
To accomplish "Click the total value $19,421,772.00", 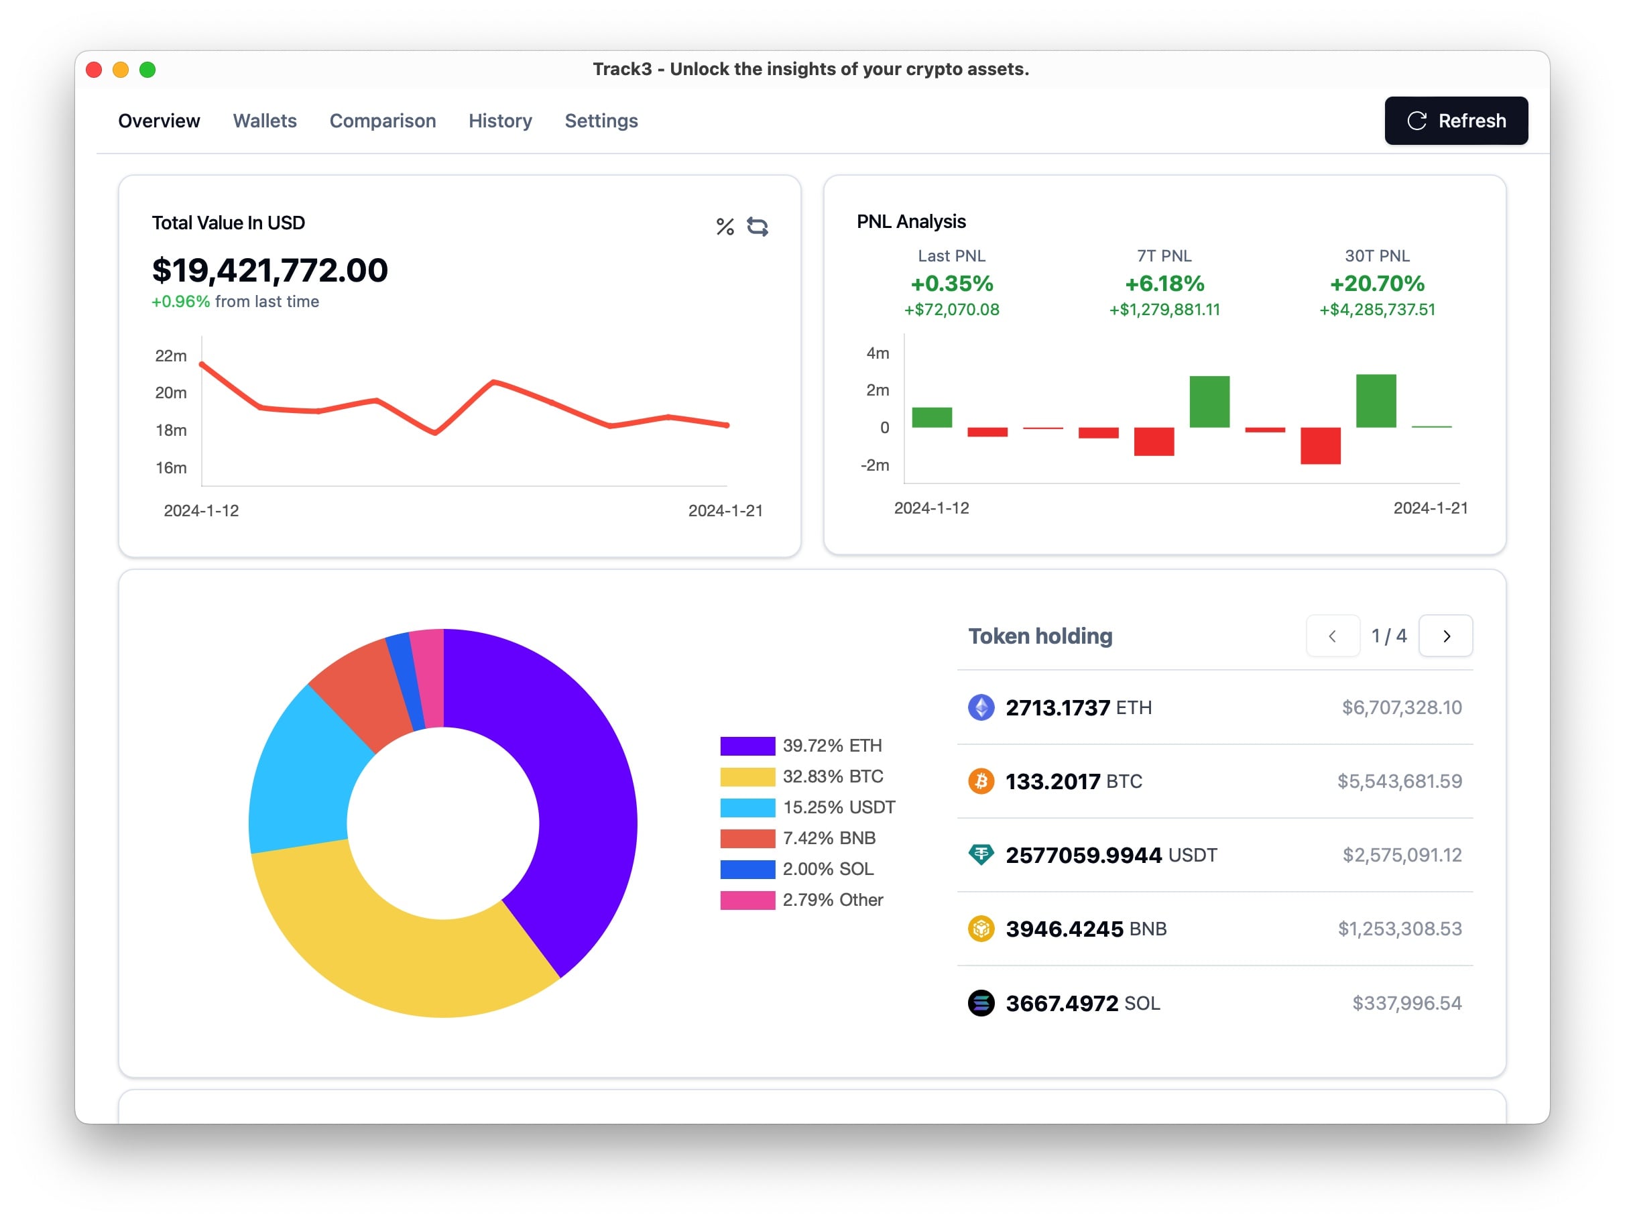I will pos(269,270).
